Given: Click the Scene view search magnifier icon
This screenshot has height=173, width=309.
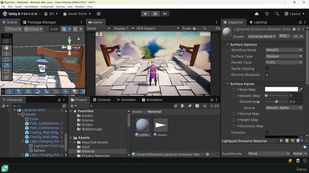Looking at the screenshot, I should pos(56,91).
